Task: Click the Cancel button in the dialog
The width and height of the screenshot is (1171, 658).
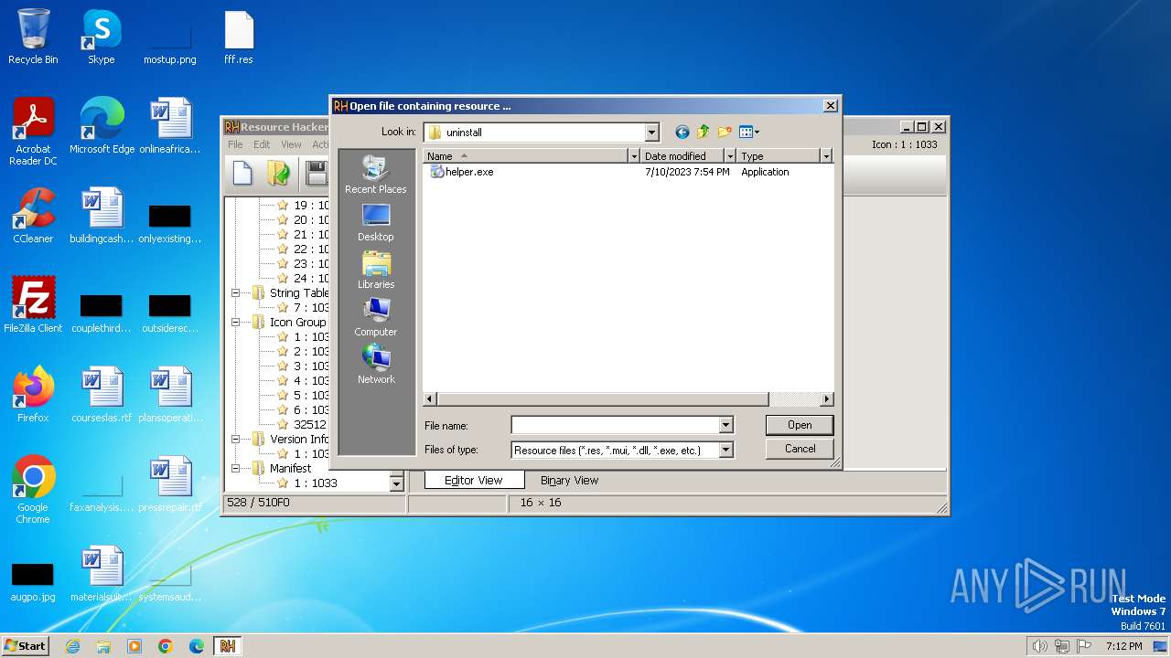Action: pyautogui.click(x=800, y=449)
